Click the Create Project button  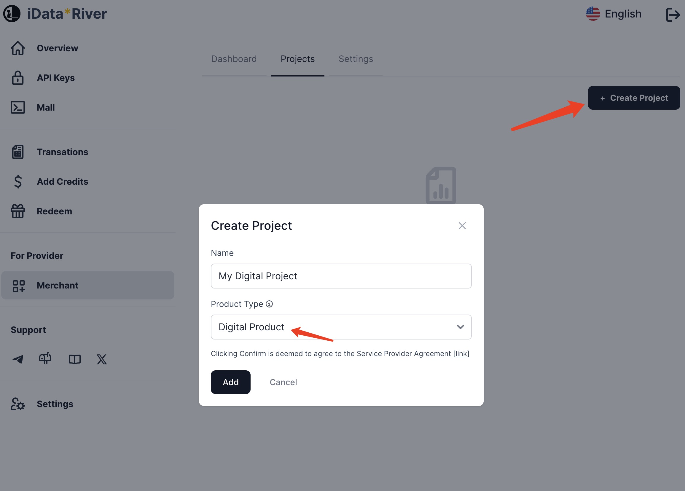tap(634, 98)
